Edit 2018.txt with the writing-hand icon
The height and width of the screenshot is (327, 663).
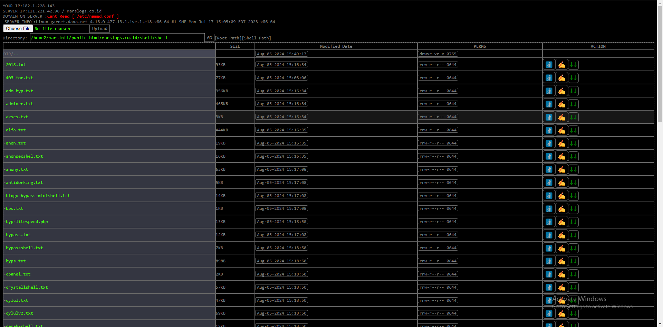(561, 65)
